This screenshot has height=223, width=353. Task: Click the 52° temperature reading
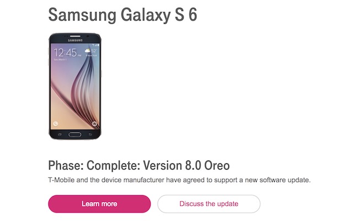(94, 51)
